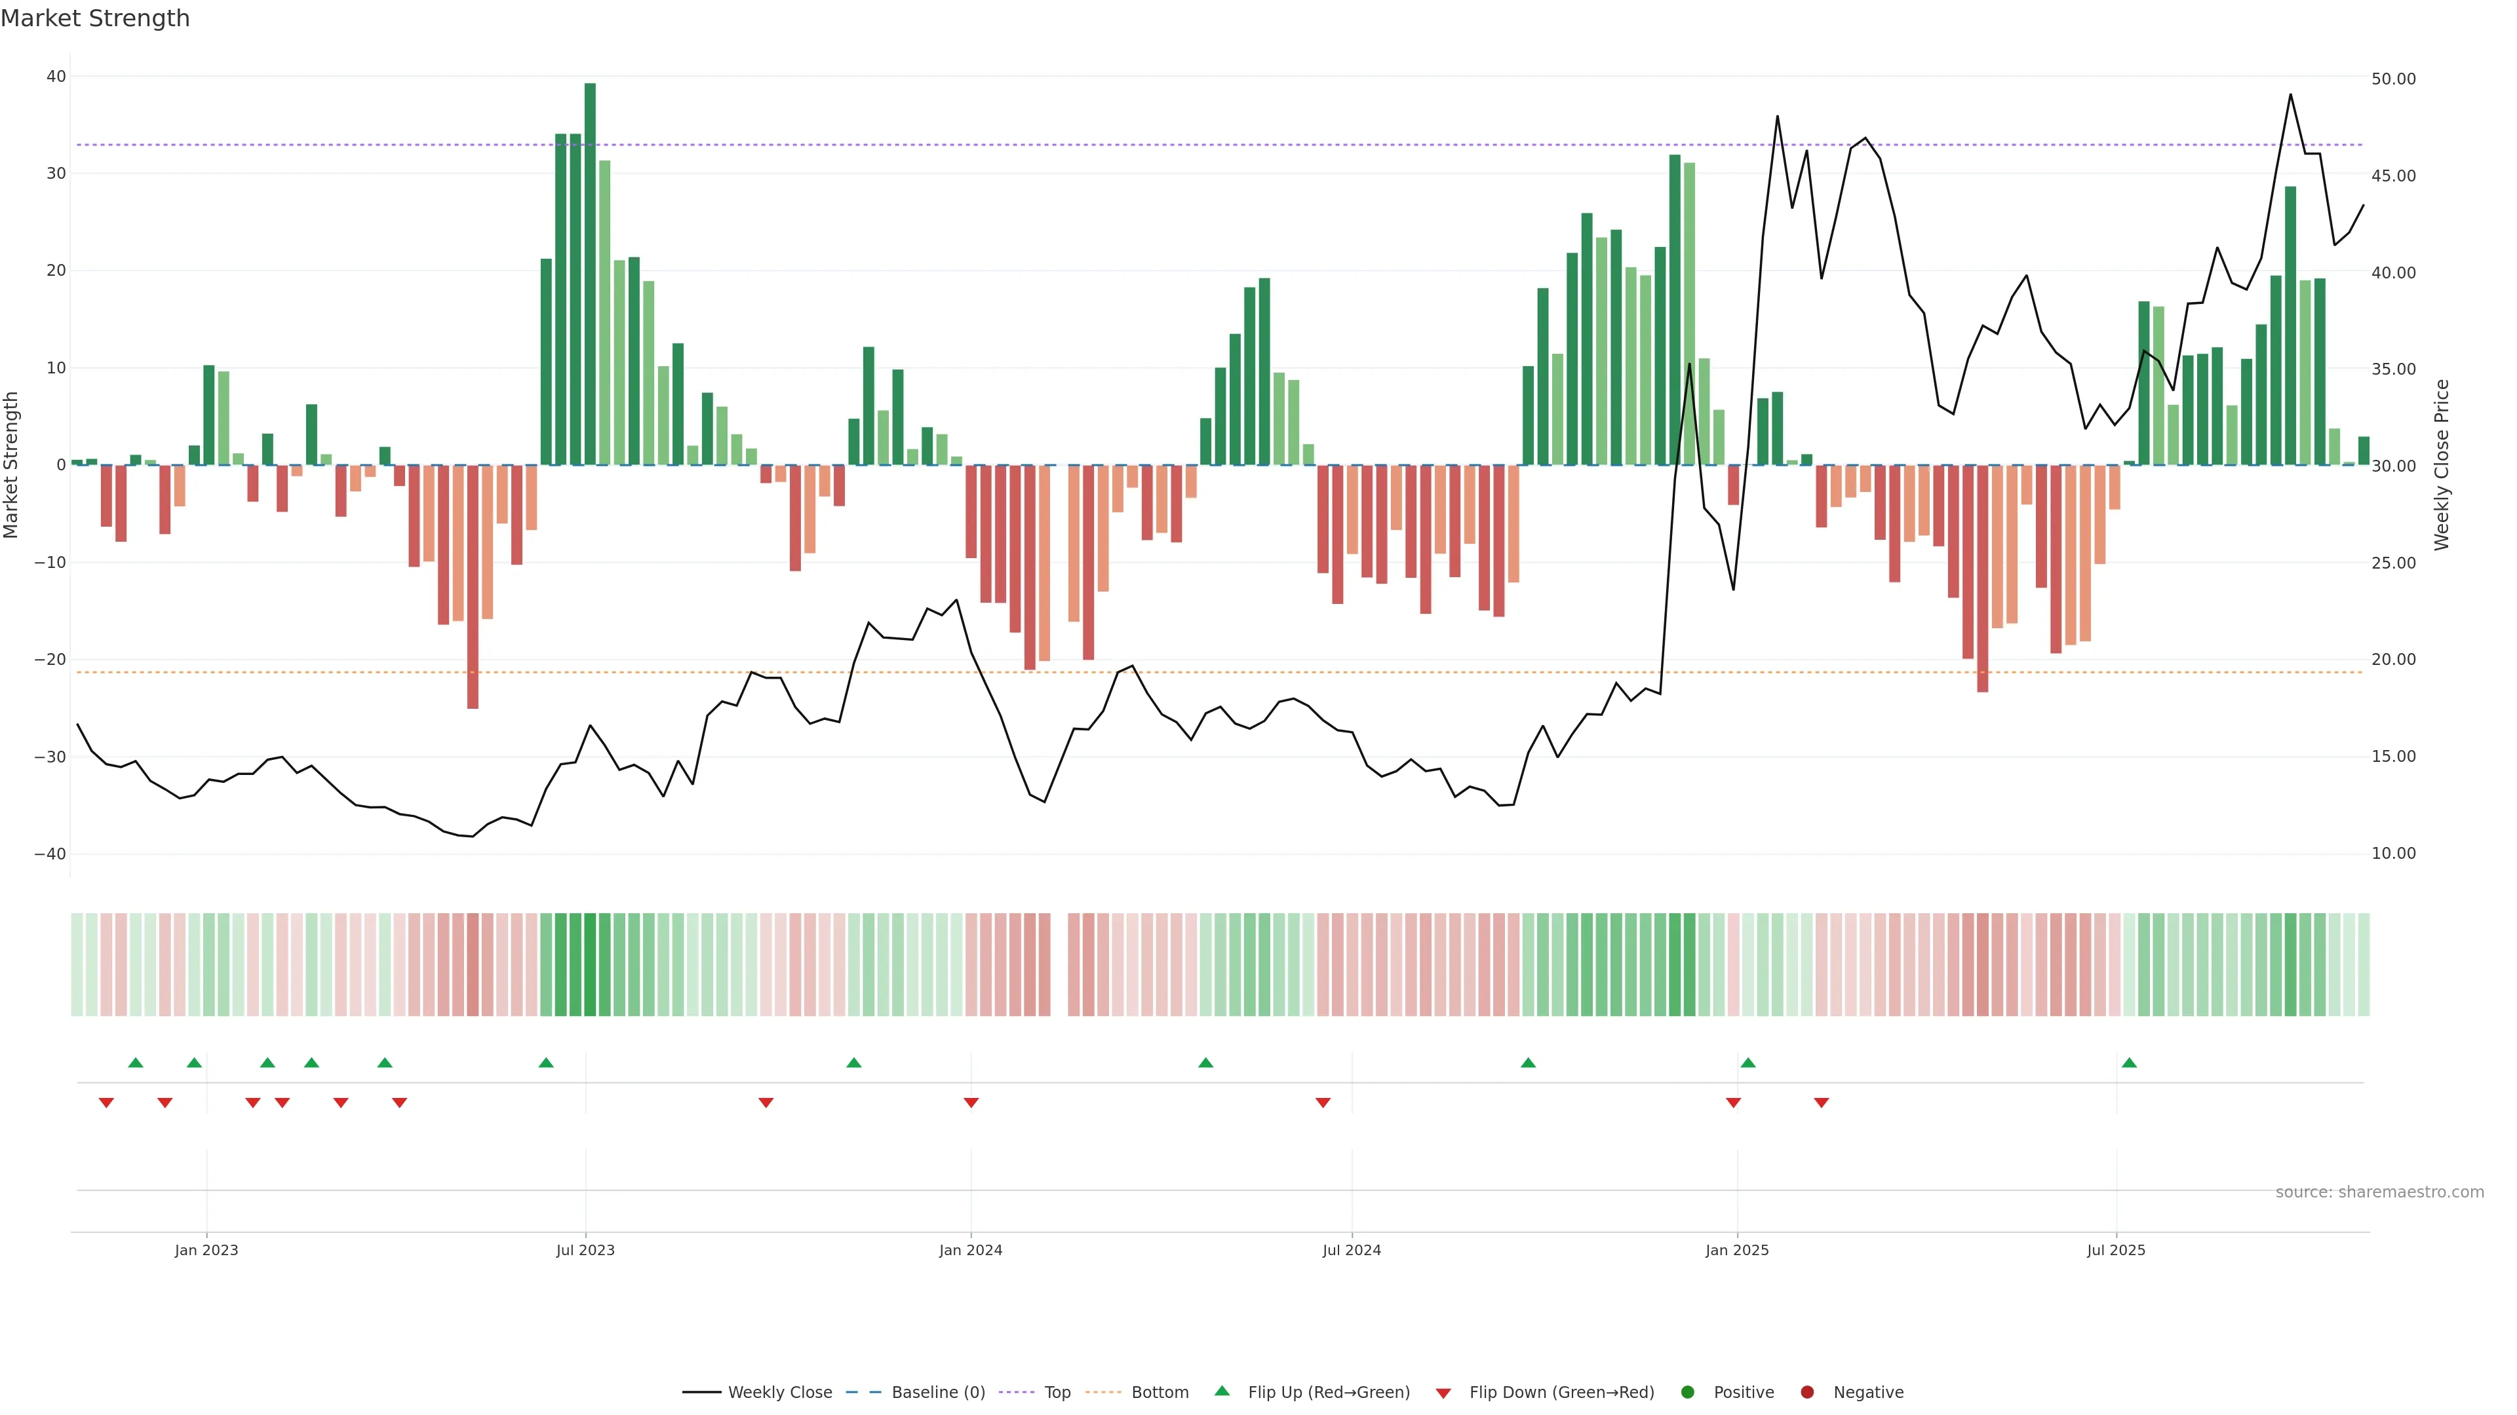
Task: Click Flip Down red triangle legend icon
Action: [1443, 1393]
